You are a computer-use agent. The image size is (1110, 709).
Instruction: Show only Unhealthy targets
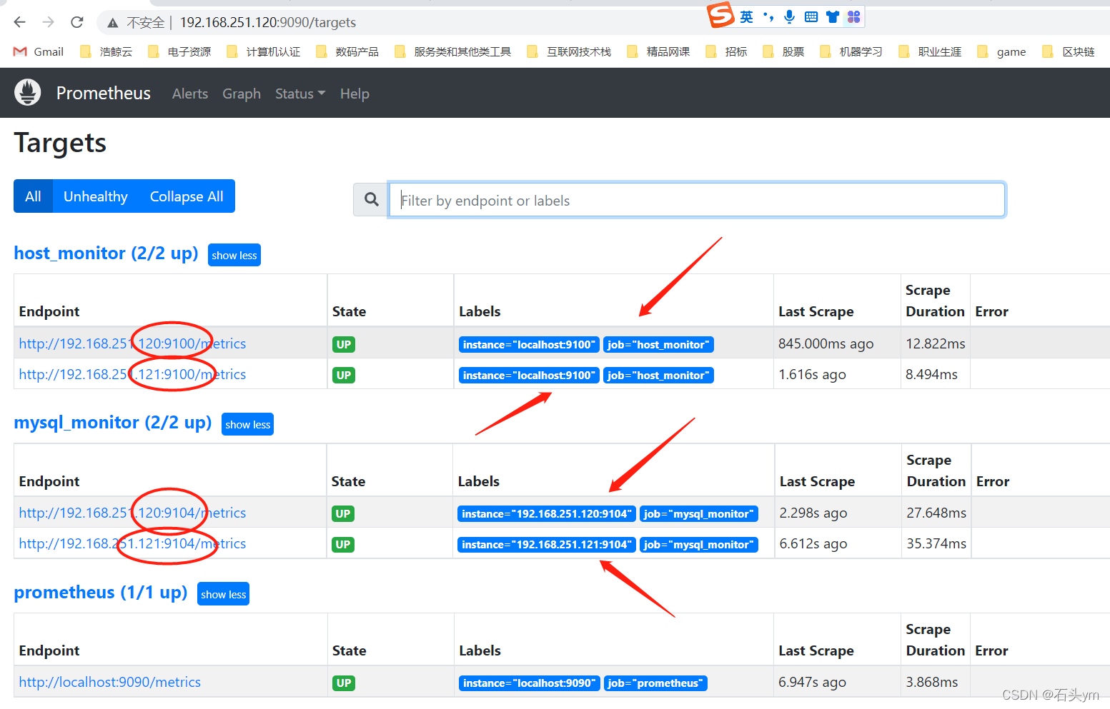tap(96, 196)
